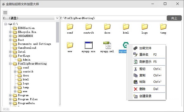Click the refresh icon beside 刷新显示
Screen dimensions: 184x112
136,62
